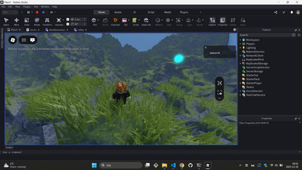Toggle the move snapping checkbox
The height and width of the screenshot is (170, 302).
tap(68, 19)
